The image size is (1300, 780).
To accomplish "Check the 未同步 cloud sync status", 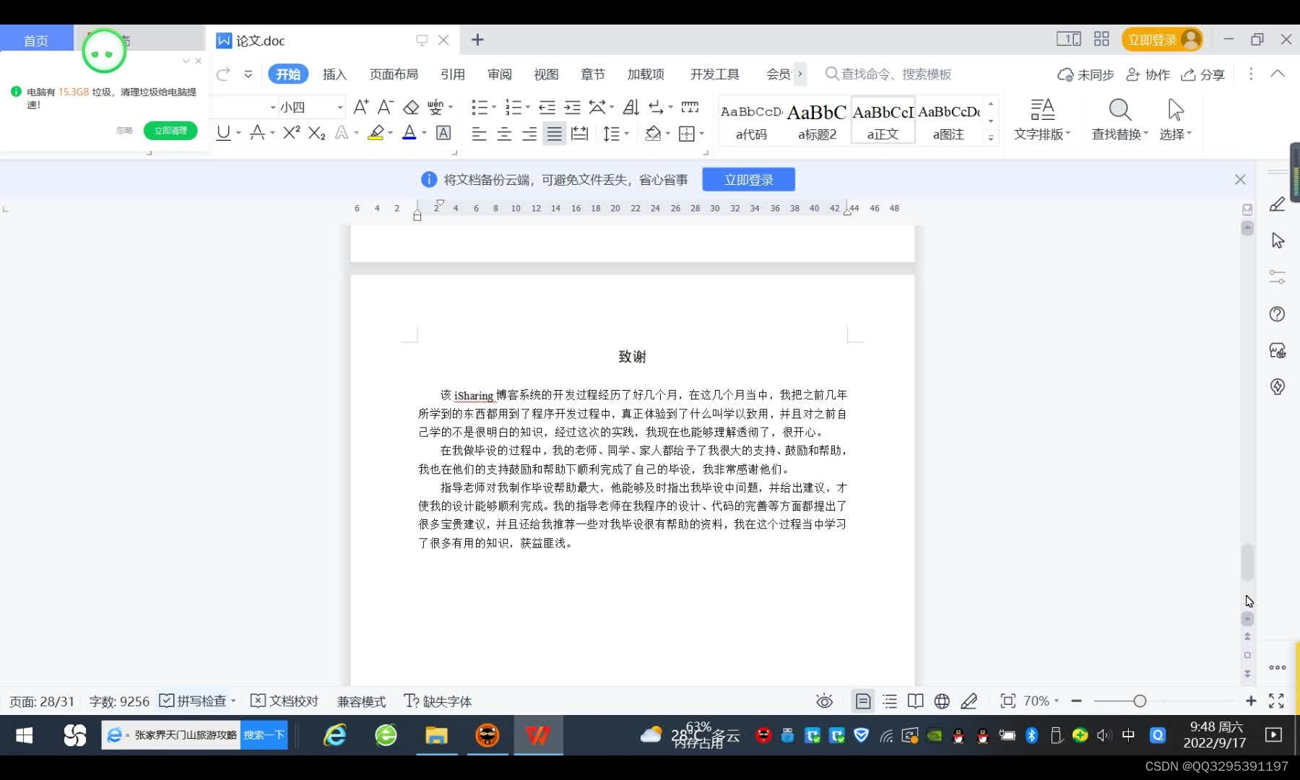I will click(x=1085, y=74).
